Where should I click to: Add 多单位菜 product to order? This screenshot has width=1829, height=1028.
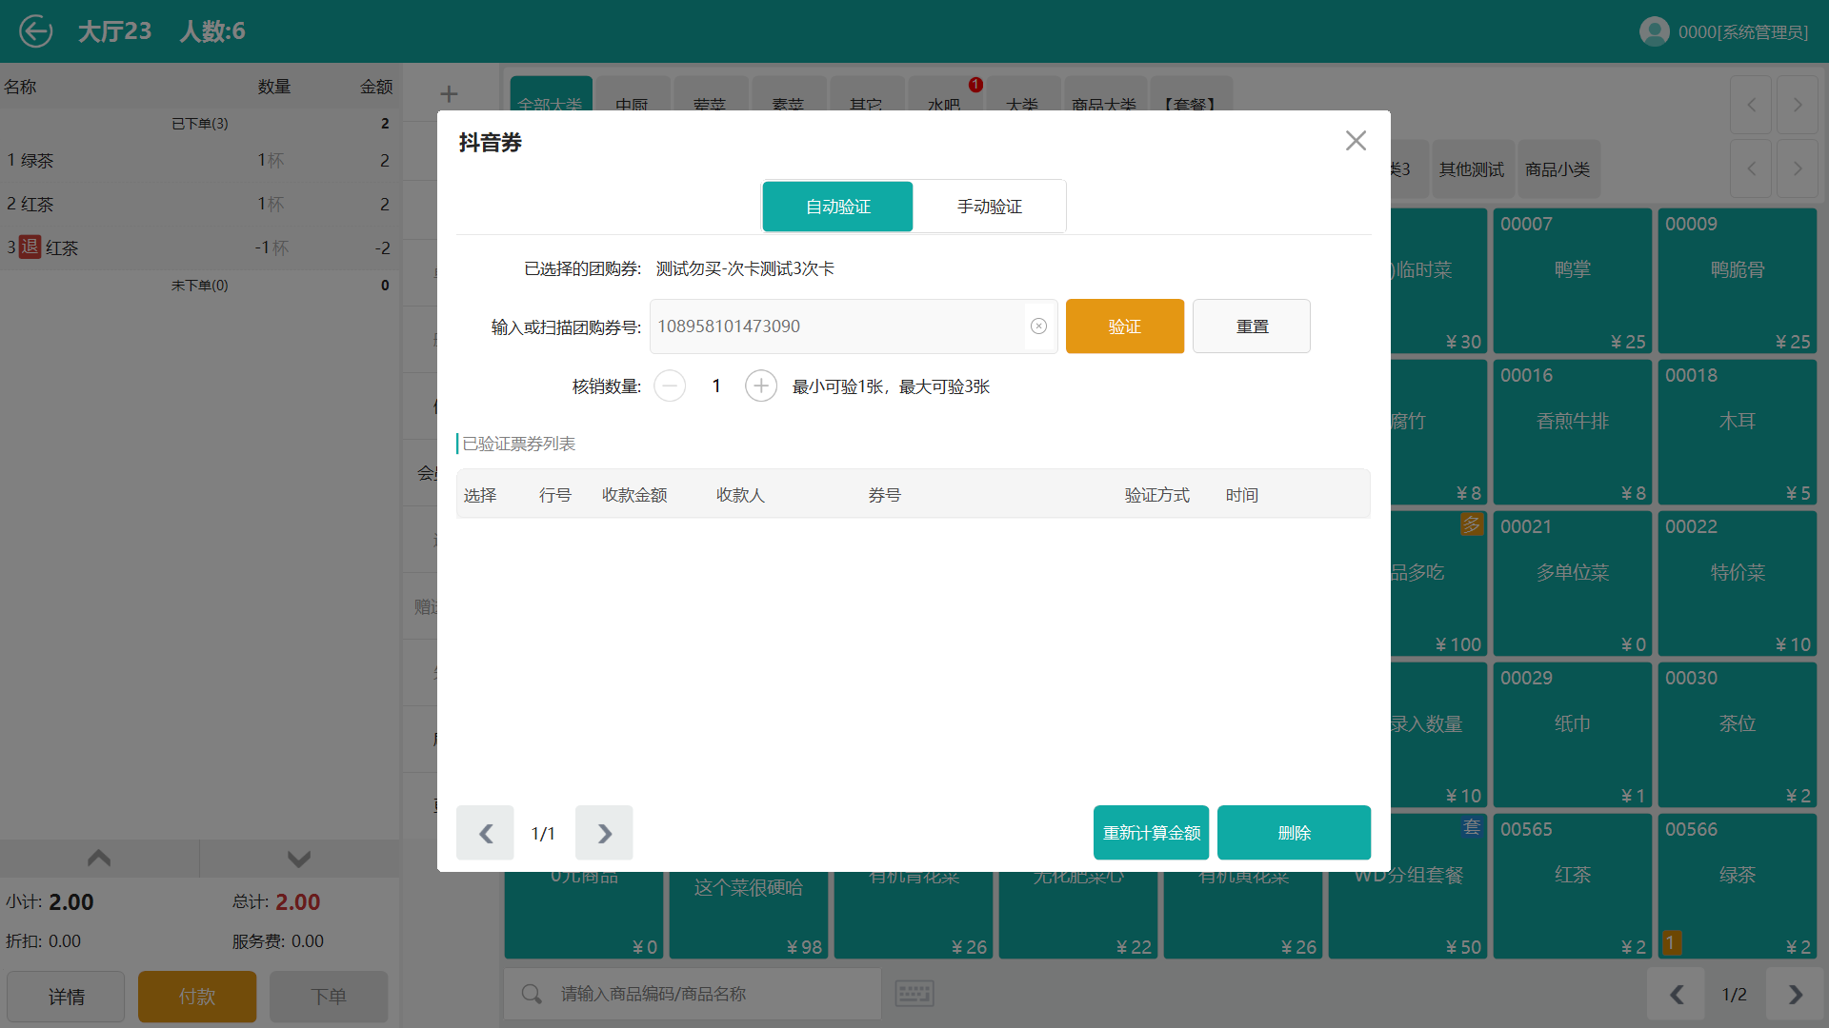[x=1573, y=583]
